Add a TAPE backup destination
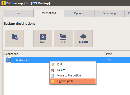Viewport: 130px width, 95px height. pos(43,38)
